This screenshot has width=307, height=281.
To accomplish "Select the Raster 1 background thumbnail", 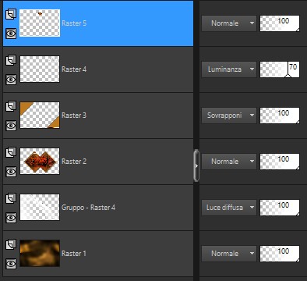I will (40, 254).
